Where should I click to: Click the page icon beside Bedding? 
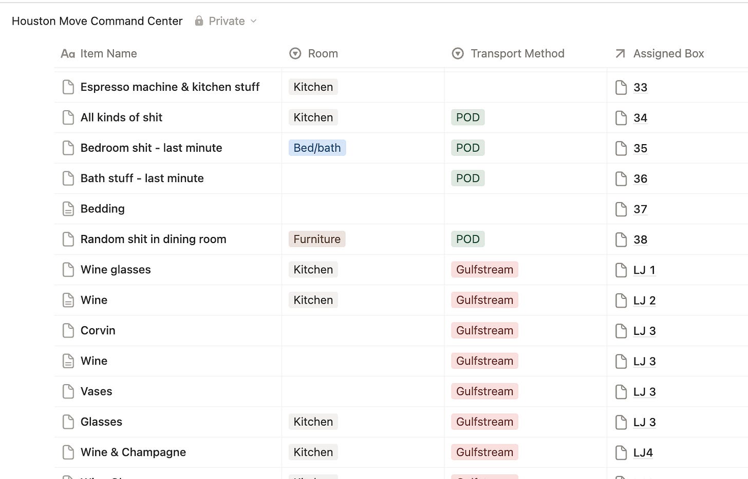point(68,209)
